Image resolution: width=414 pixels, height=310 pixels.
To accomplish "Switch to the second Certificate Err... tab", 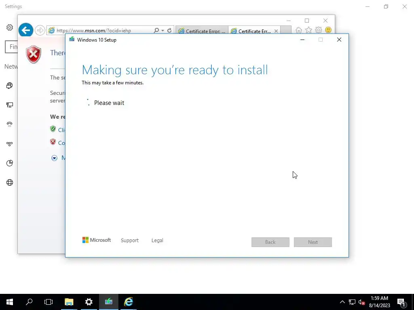I will point(254,31).
